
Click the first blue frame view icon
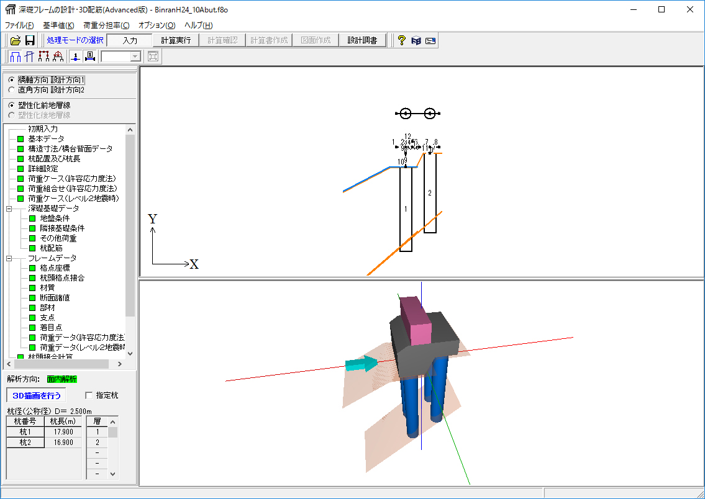[16, 56]
